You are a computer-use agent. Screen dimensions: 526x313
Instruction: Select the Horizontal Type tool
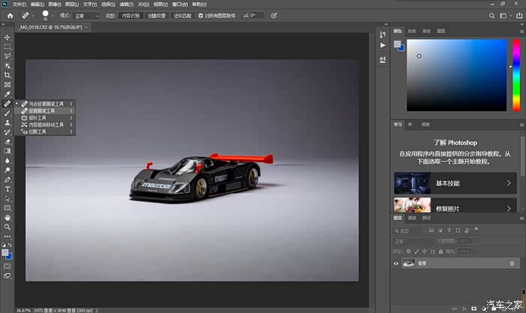pos(8,189)
